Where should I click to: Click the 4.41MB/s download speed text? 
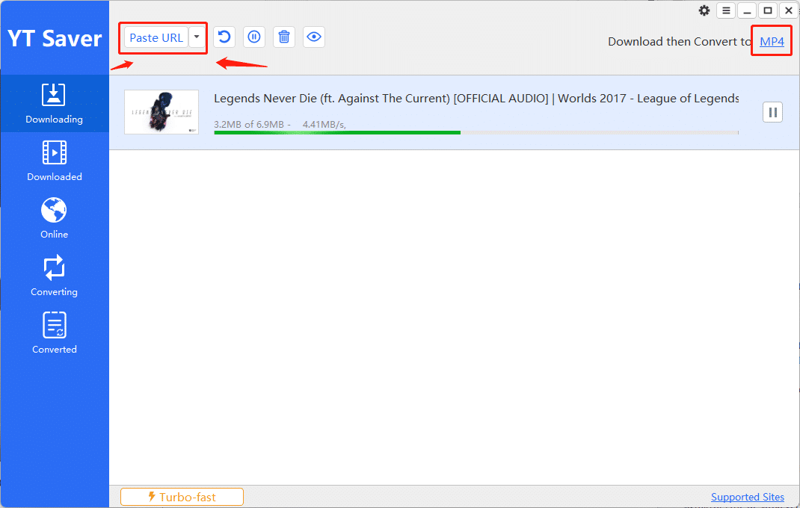(x=324, y=125)
